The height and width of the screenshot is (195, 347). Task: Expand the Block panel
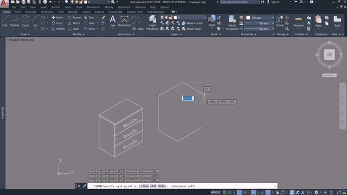[x=216, y=34]
